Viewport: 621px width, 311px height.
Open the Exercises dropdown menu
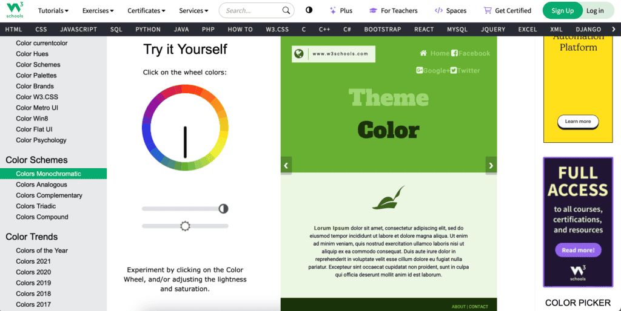pos(98,11)
